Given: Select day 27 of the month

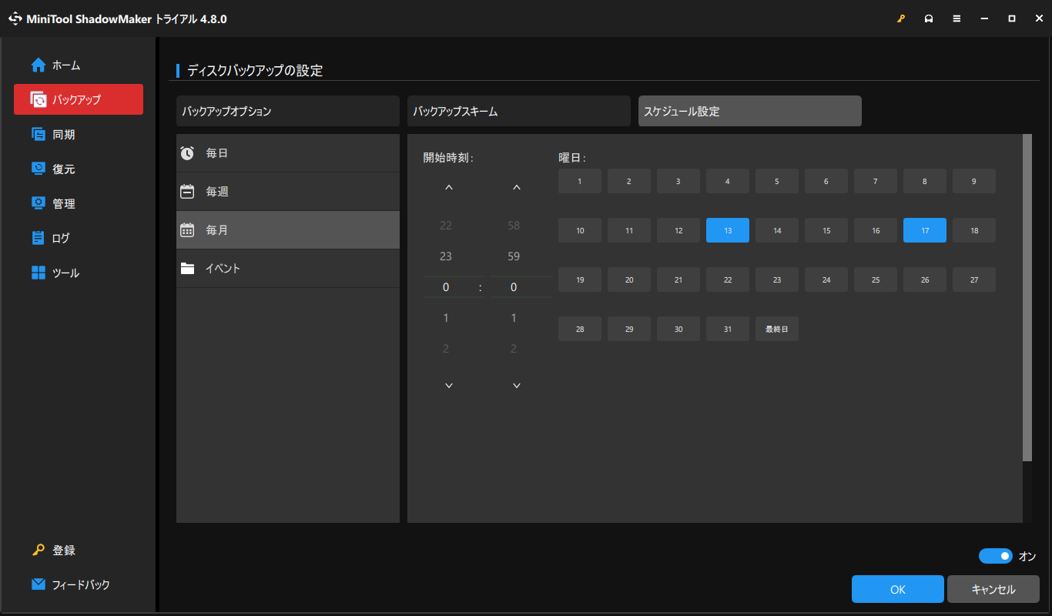Looking at the screenshot, I should 974,280.
